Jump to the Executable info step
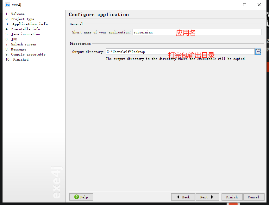Screen dimensions: 269x205 [x=25, y=29]
